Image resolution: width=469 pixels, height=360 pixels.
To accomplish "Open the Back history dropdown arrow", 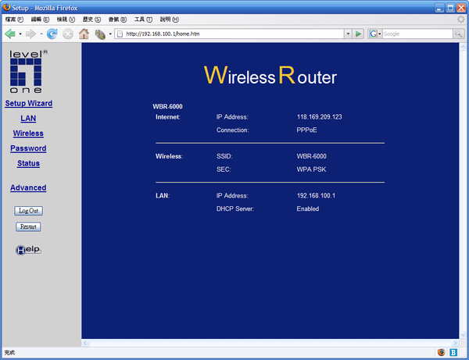I will pyautogui.click(x=20, y=34).
